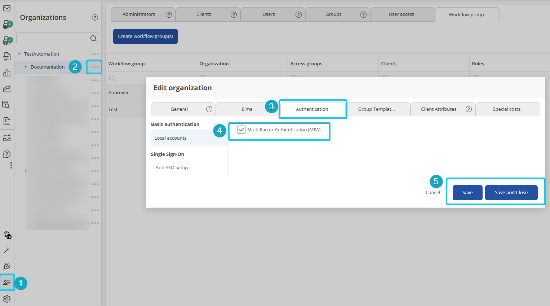
Task: Switch to the Authentication tab
Action: 312,109
